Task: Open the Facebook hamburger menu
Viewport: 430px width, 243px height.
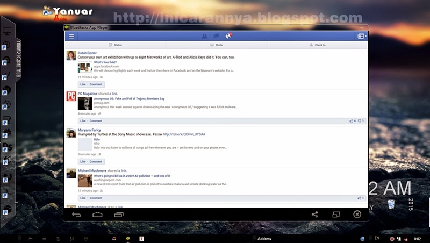Action: [71, 36]
